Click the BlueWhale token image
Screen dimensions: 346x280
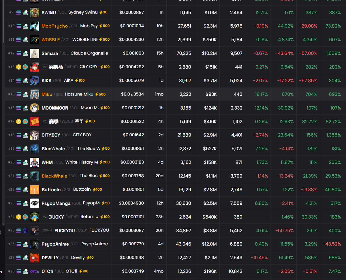click(x=35, y=149)
